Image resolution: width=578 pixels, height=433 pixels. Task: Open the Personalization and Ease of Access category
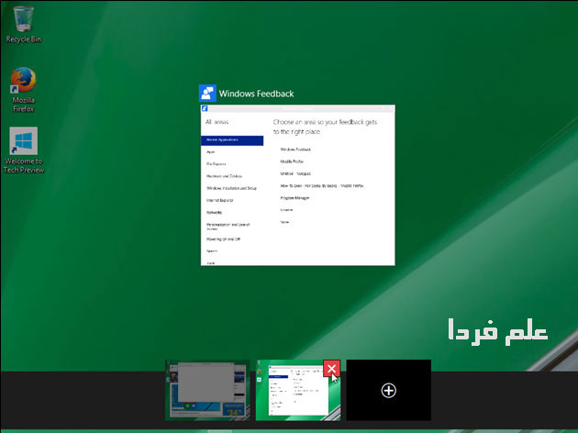(x=230, y=226)
